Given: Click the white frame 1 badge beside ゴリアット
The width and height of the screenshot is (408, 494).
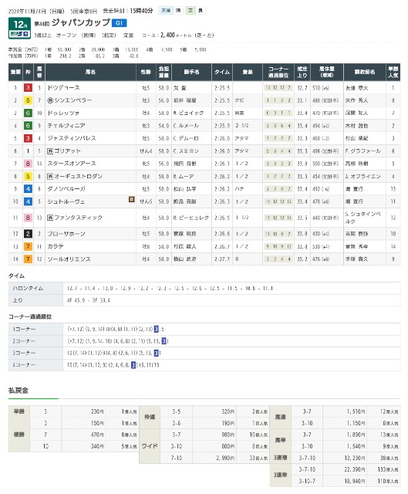Looking at the screenshot, I should point(28,151).
